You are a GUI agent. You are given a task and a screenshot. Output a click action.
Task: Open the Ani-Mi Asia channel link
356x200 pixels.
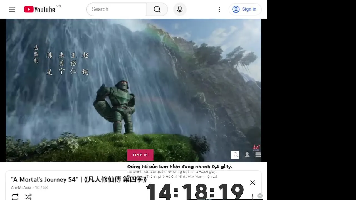coord(21,187)
